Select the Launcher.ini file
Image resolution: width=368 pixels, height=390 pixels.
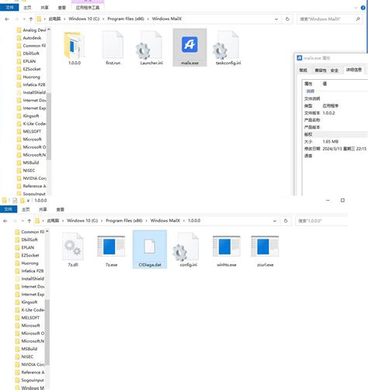pyautogui.click(x=151, y=48)
